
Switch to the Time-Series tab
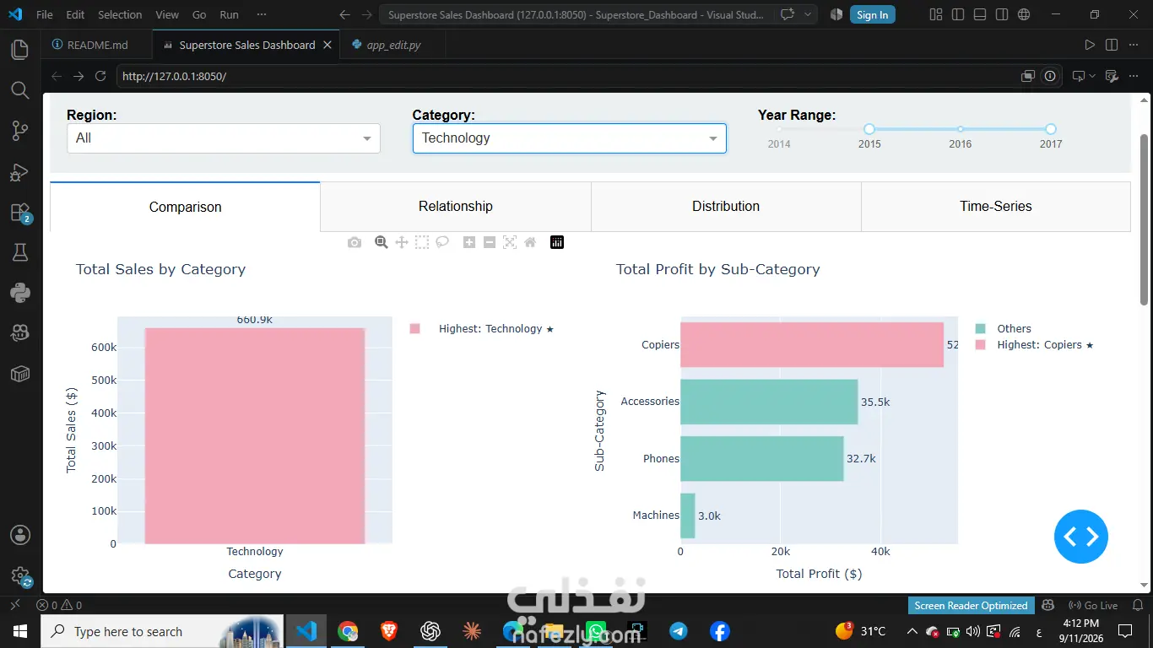[x=996, y=207]
